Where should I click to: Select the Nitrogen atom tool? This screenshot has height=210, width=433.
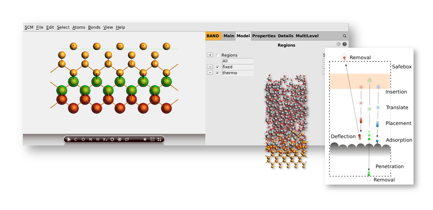(90, 139)
